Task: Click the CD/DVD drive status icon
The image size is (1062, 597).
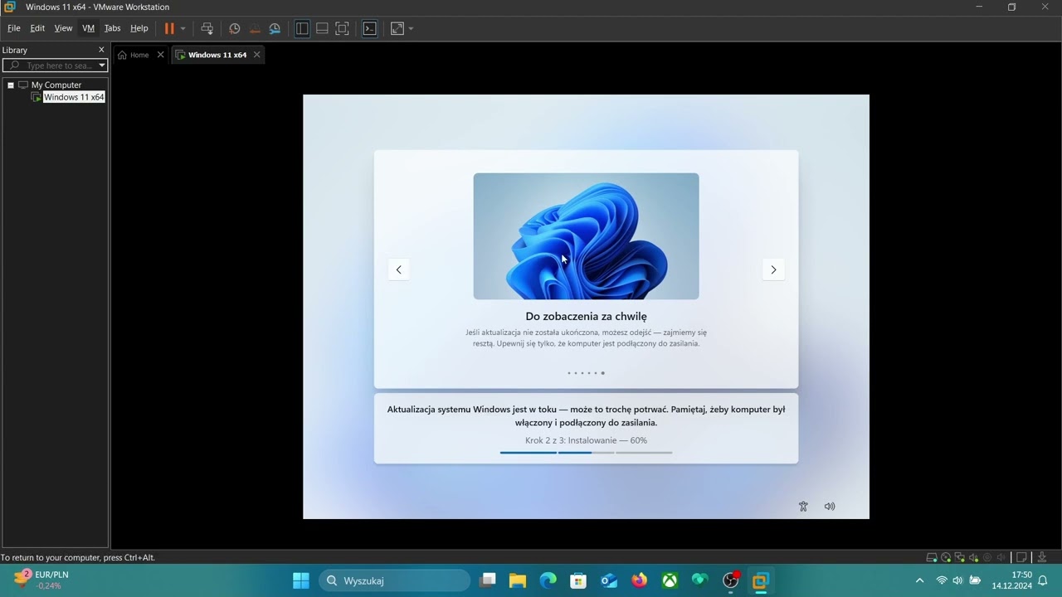Action: (946, 557)
